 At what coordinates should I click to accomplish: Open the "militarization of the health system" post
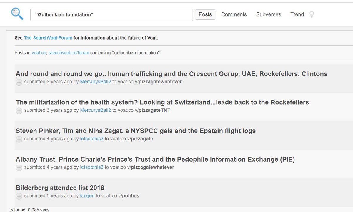point(162,102)
